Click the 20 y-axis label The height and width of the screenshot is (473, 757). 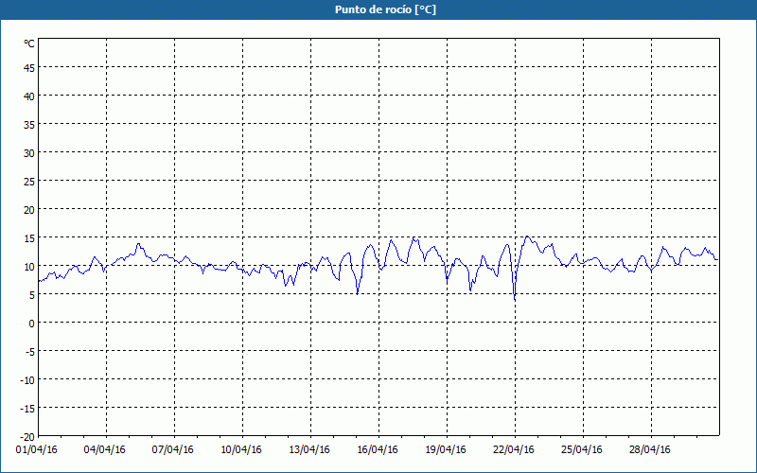[x=29, y=210]
